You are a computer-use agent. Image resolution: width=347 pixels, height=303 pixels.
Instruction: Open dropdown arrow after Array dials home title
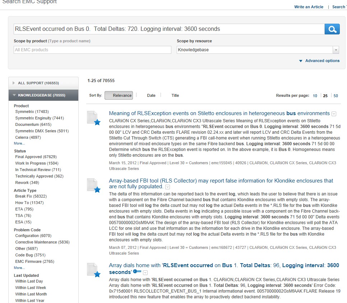[145, 273]
